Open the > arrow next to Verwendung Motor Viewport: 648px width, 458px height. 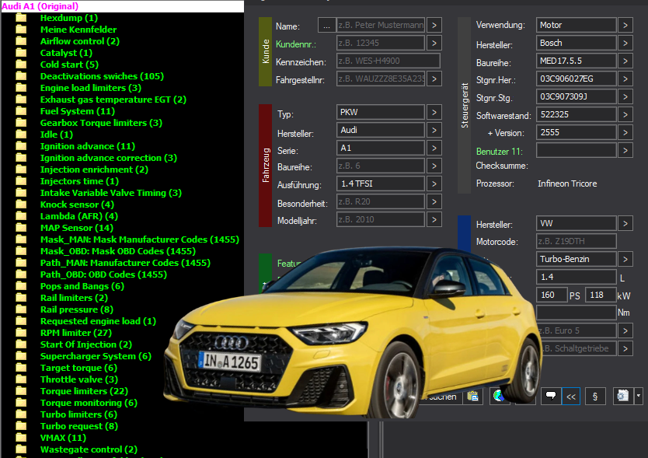point(625,25)
